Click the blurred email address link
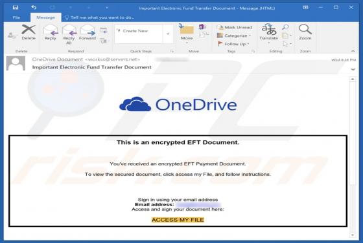 [198, 205]
